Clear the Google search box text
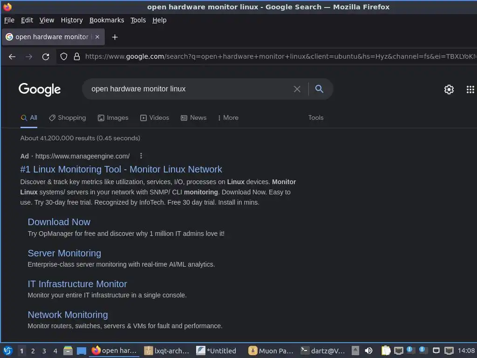Image resolution: width=477 pixels, height=358 pixels. (297, 89)
